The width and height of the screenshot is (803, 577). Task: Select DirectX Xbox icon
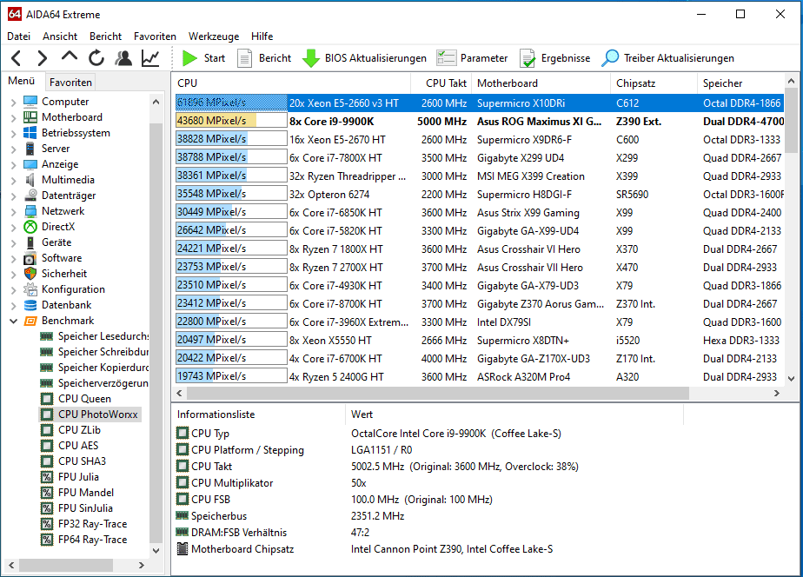click(30, 227)
